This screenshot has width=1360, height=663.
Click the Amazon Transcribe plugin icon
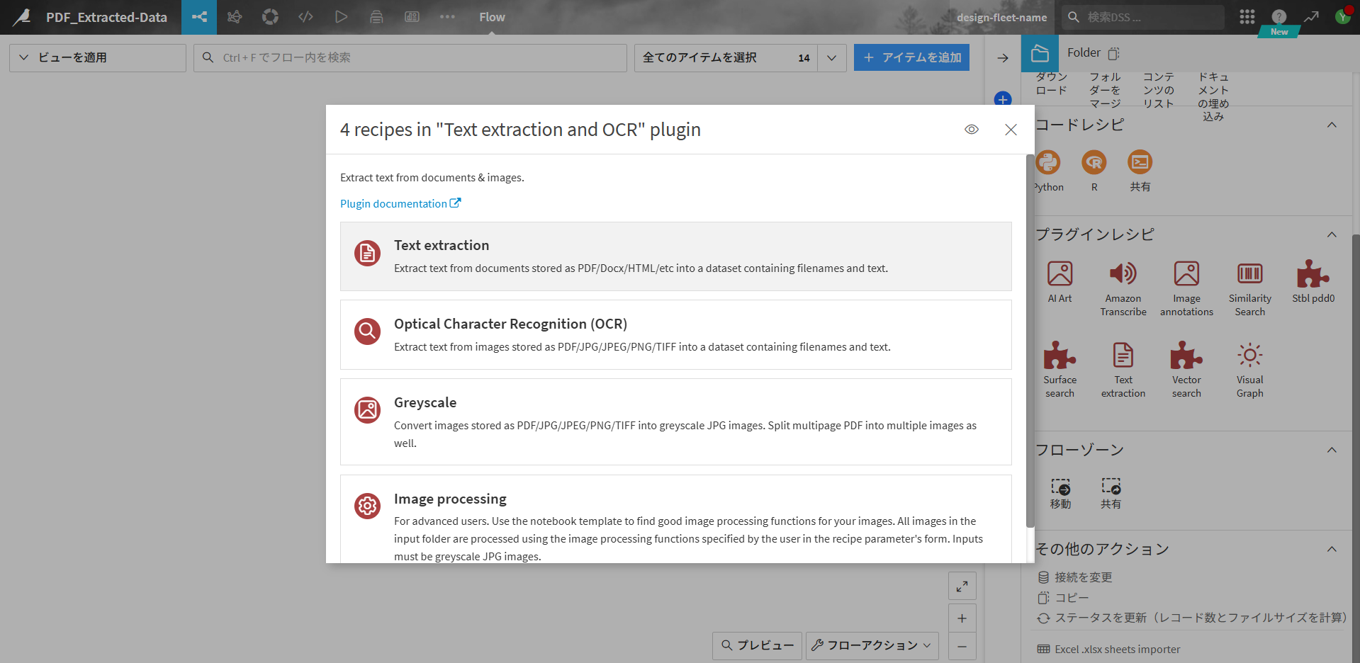(1123, 274)
